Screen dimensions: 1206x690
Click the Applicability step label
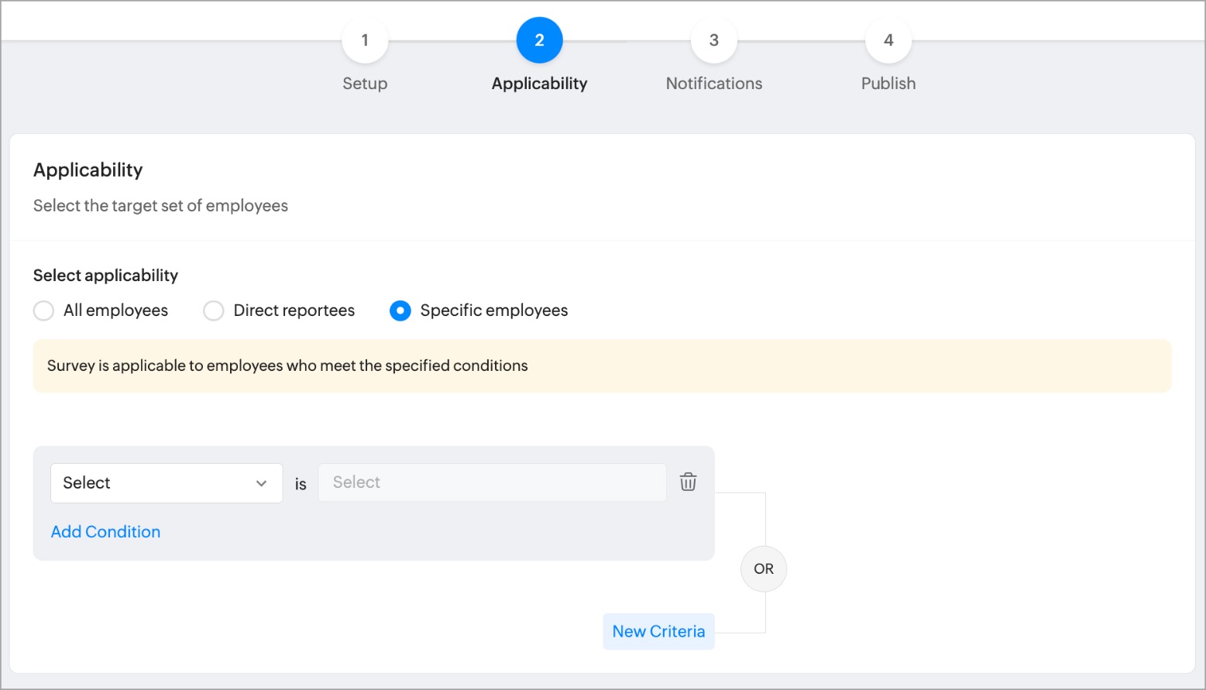point(539,84)
